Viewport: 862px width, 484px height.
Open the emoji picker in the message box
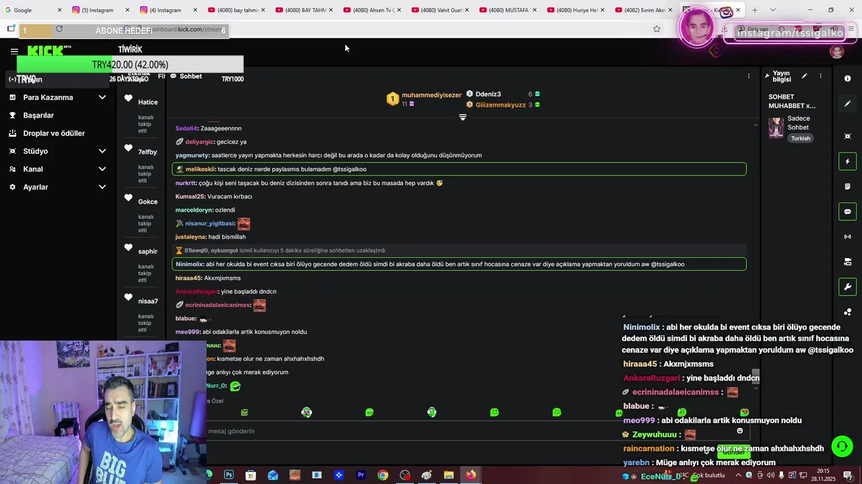point(739,431)
